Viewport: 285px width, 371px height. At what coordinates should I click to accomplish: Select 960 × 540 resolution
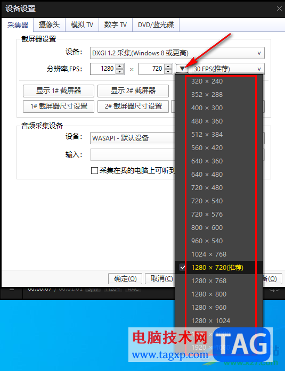(x=219, y=241)
